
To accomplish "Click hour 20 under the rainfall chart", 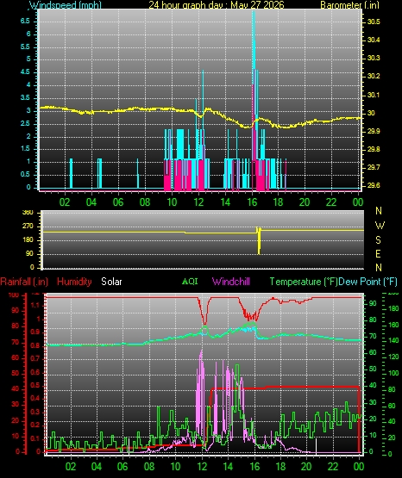I will pos(306,467).
